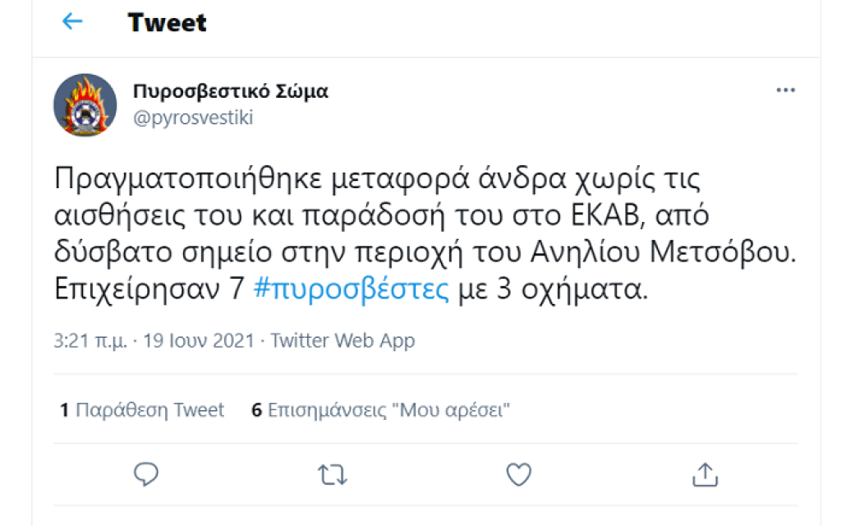
Task: Click the Retweet icon below the tweet
Action: [x=332, y=474]
